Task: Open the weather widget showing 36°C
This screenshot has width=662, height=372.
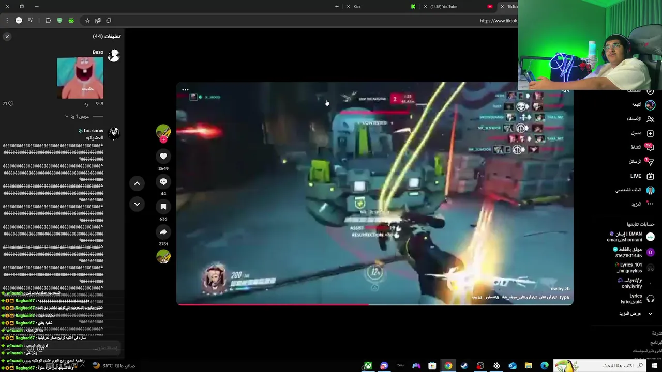Action: pos(114,366)
